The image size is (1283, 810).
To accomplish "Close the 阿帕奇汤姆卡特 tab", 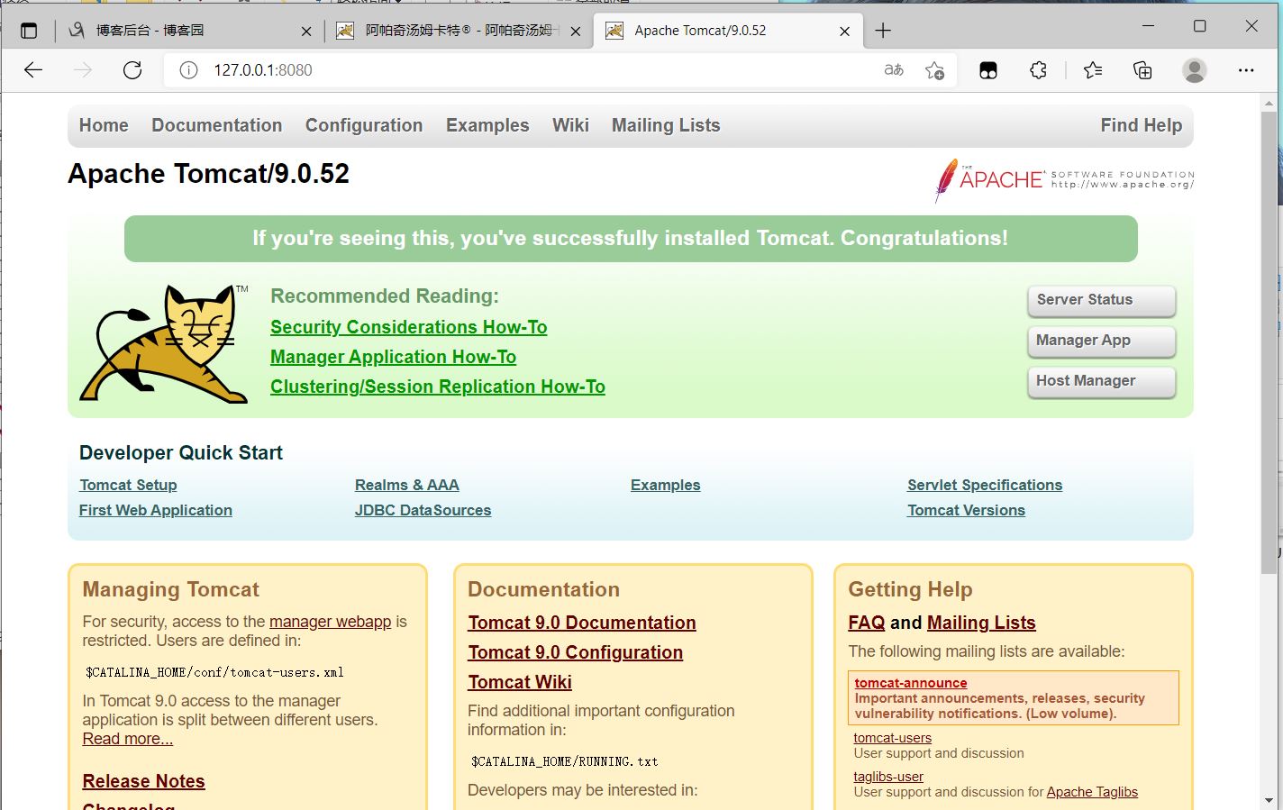I will click(x=576, y=32).
